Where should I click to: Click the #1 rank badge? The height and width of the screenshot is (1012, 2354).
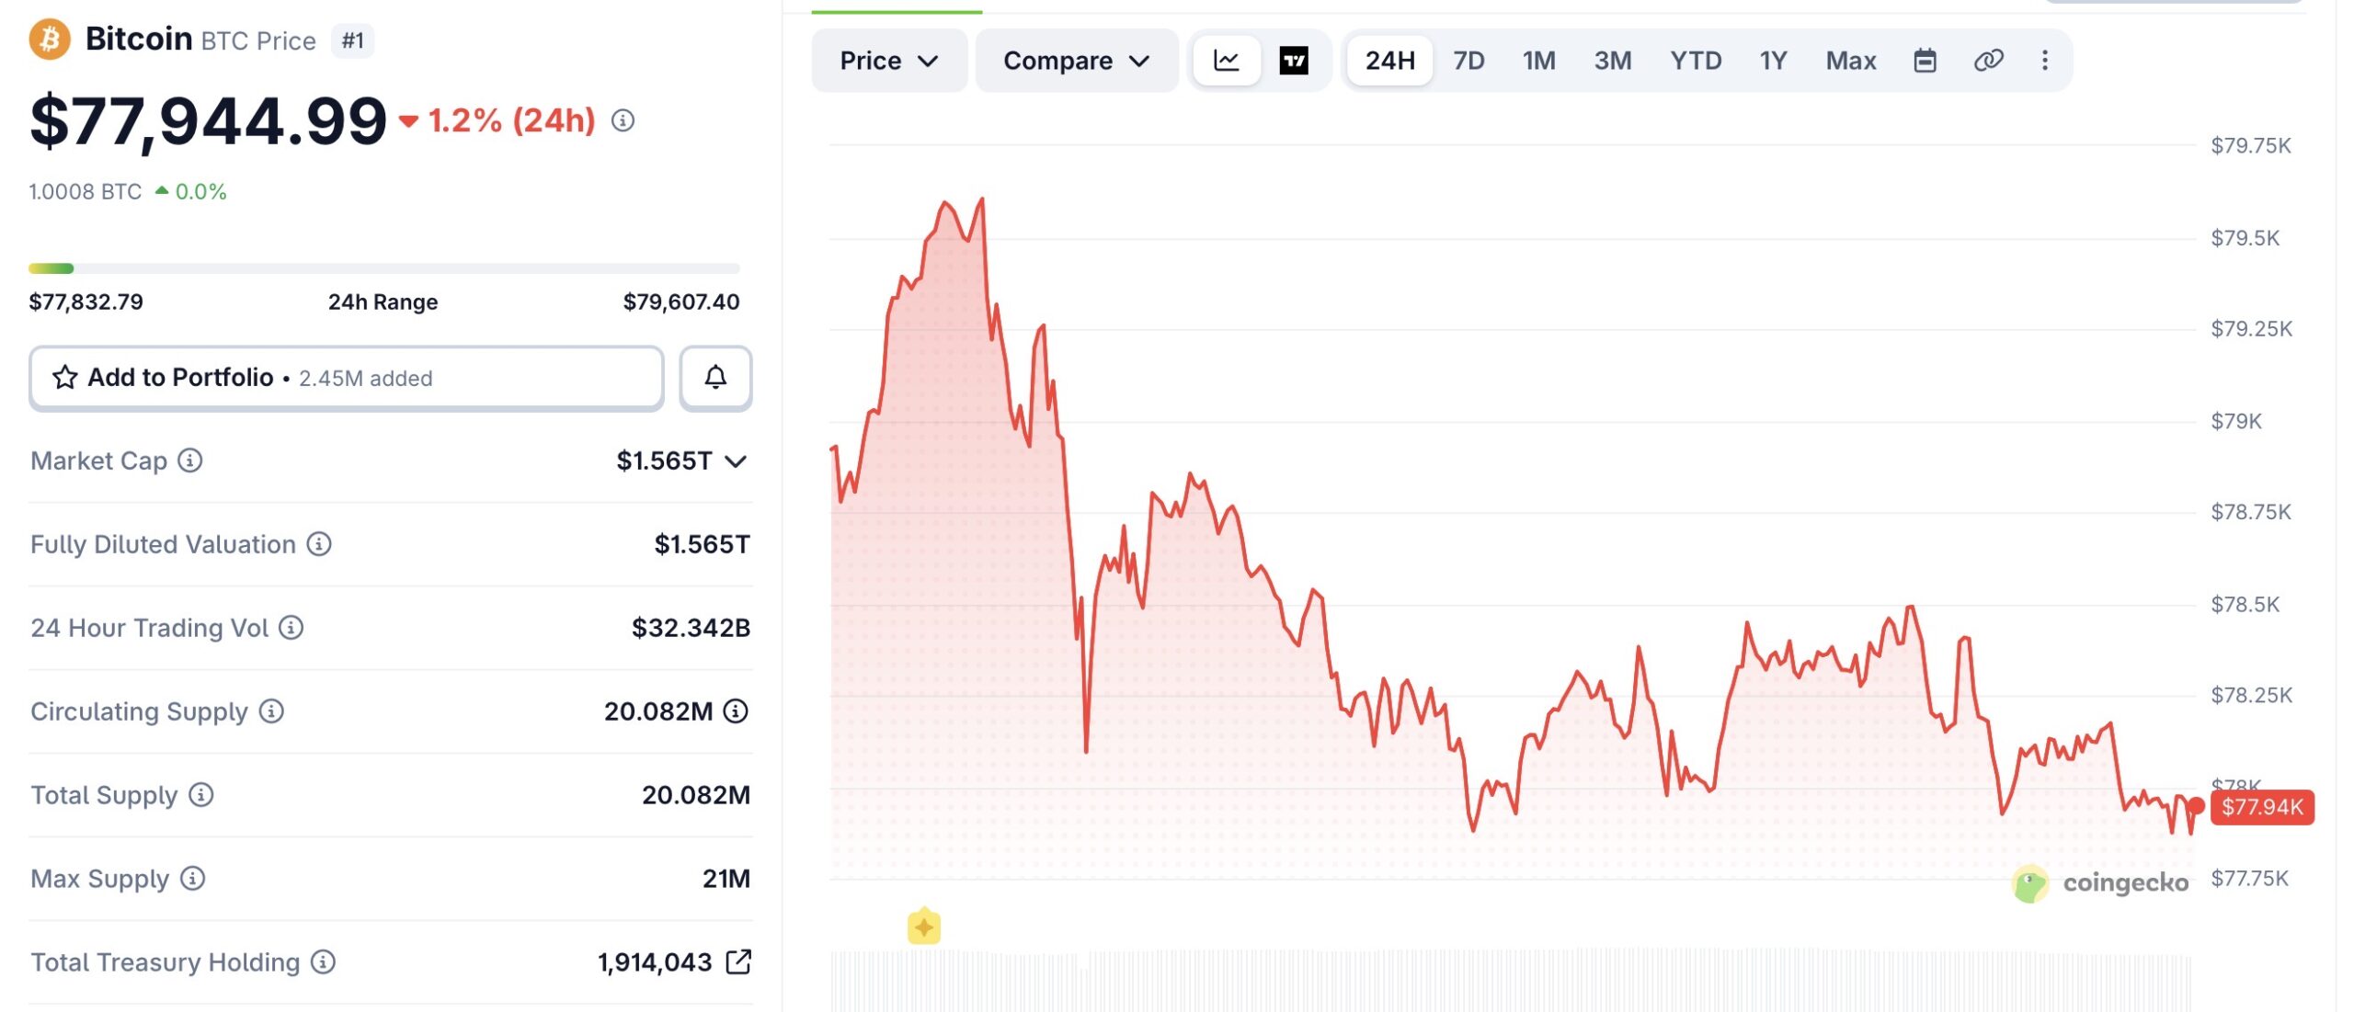coord(353,40)
